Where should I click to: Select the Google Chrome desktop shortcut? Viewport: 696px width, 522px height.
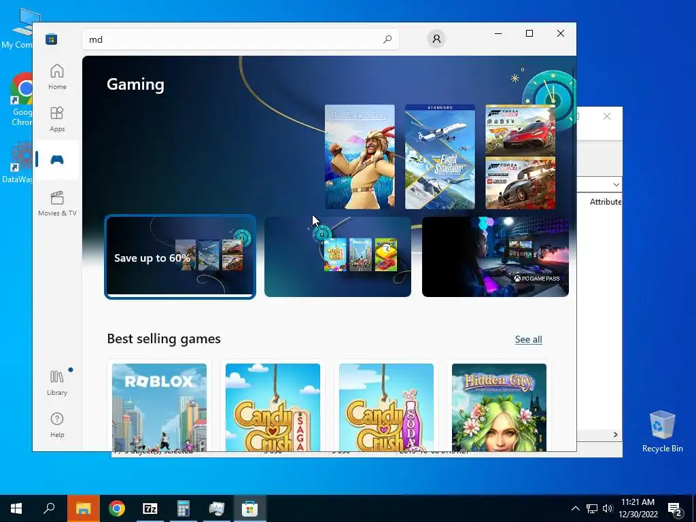point(21,100)
